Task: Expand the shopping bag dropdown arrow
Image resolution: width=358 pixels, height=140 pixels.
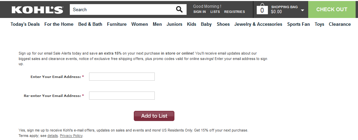Action: click(302, 10)
